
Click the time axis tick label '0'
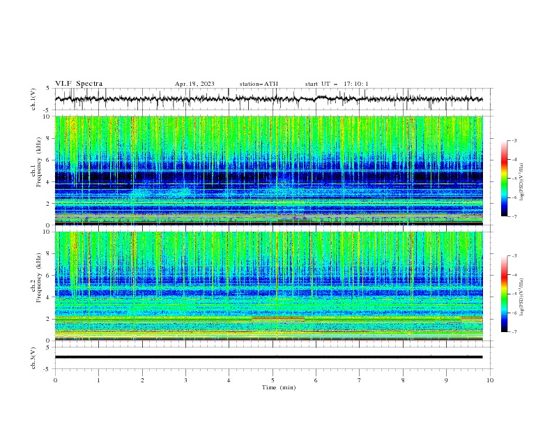coord(55,380)
